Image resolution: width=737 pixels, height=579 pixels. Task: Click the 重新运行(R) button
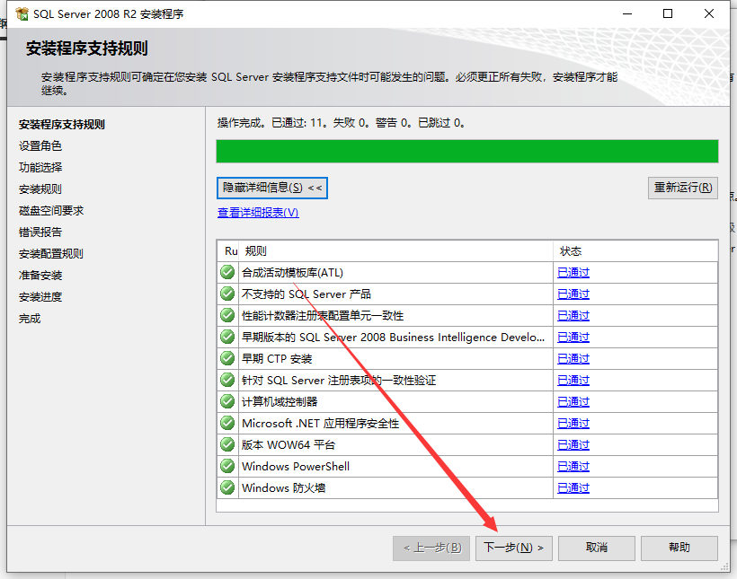click(683, 187)
